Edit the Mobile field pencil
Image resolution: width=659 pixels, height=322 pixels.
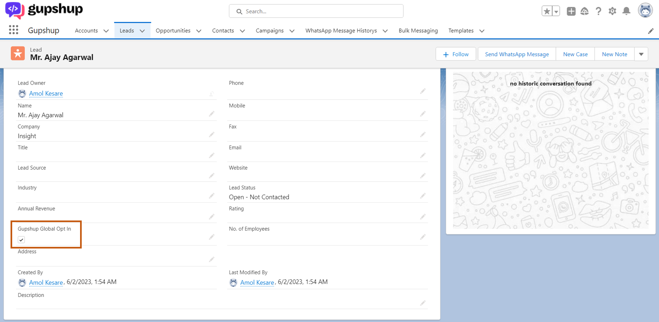423,114
